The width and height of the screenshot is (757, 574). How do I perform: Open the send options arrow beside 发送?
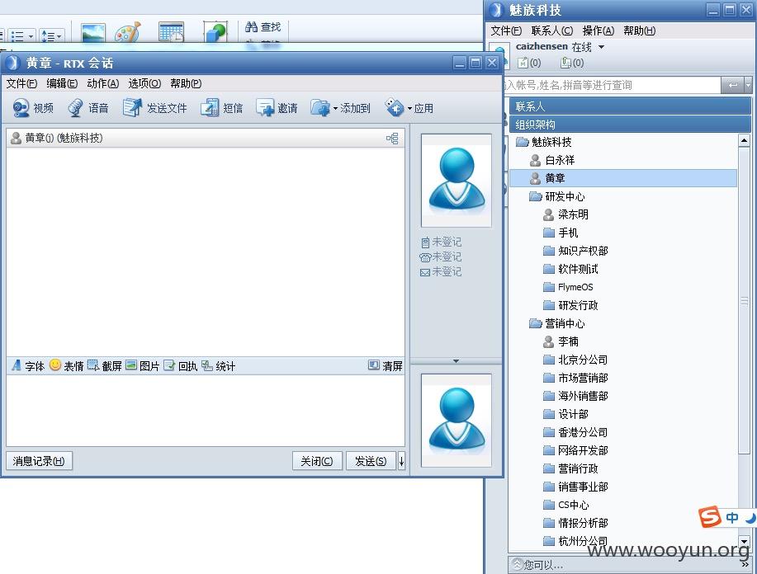[401, 461]
